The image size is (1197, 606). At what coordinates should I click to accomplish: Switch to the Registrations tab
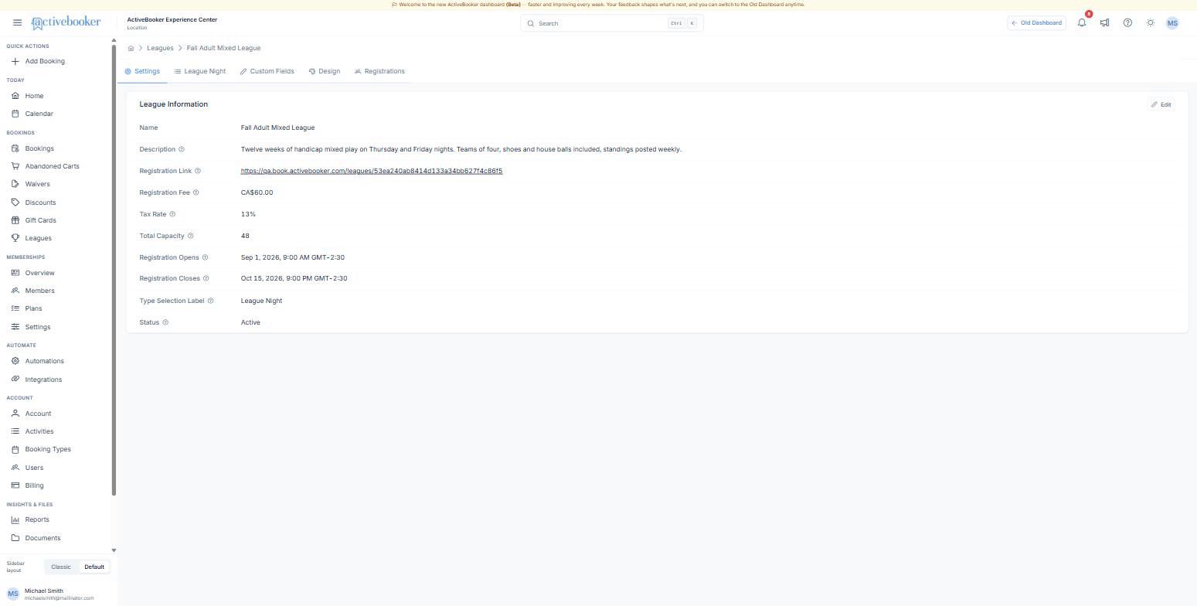pyautogui.click(x=379, y=71)
